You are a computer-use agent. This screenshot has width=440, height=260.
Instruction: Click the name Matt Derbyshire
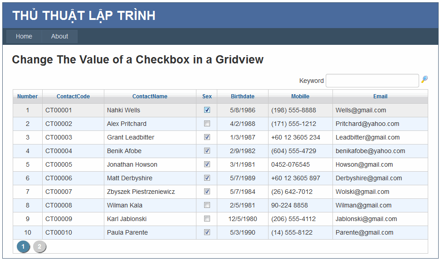click(x=130, y=178)
